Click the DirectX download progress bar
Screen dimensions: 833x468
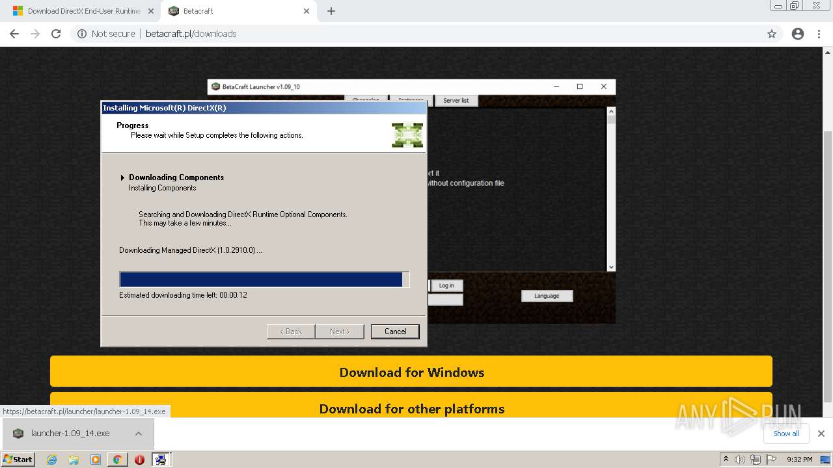click(264, 279)
